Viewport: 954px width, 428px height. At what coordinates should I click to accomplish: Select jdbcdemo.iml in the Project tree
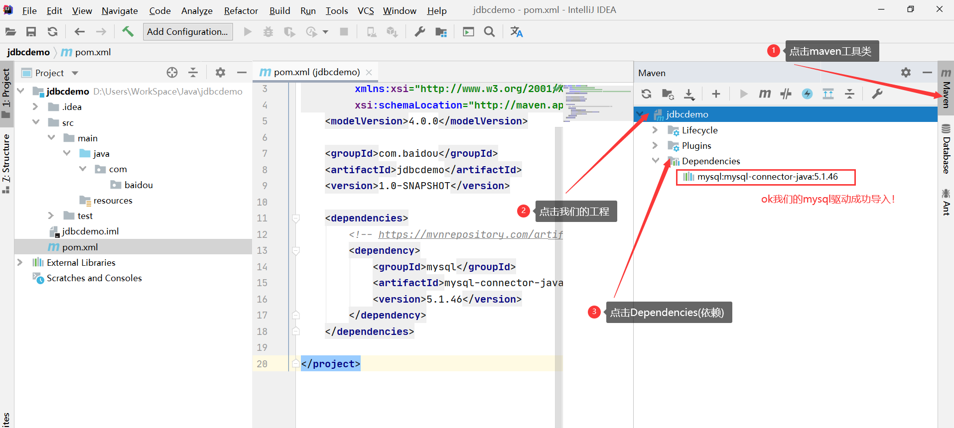[90, 231]
